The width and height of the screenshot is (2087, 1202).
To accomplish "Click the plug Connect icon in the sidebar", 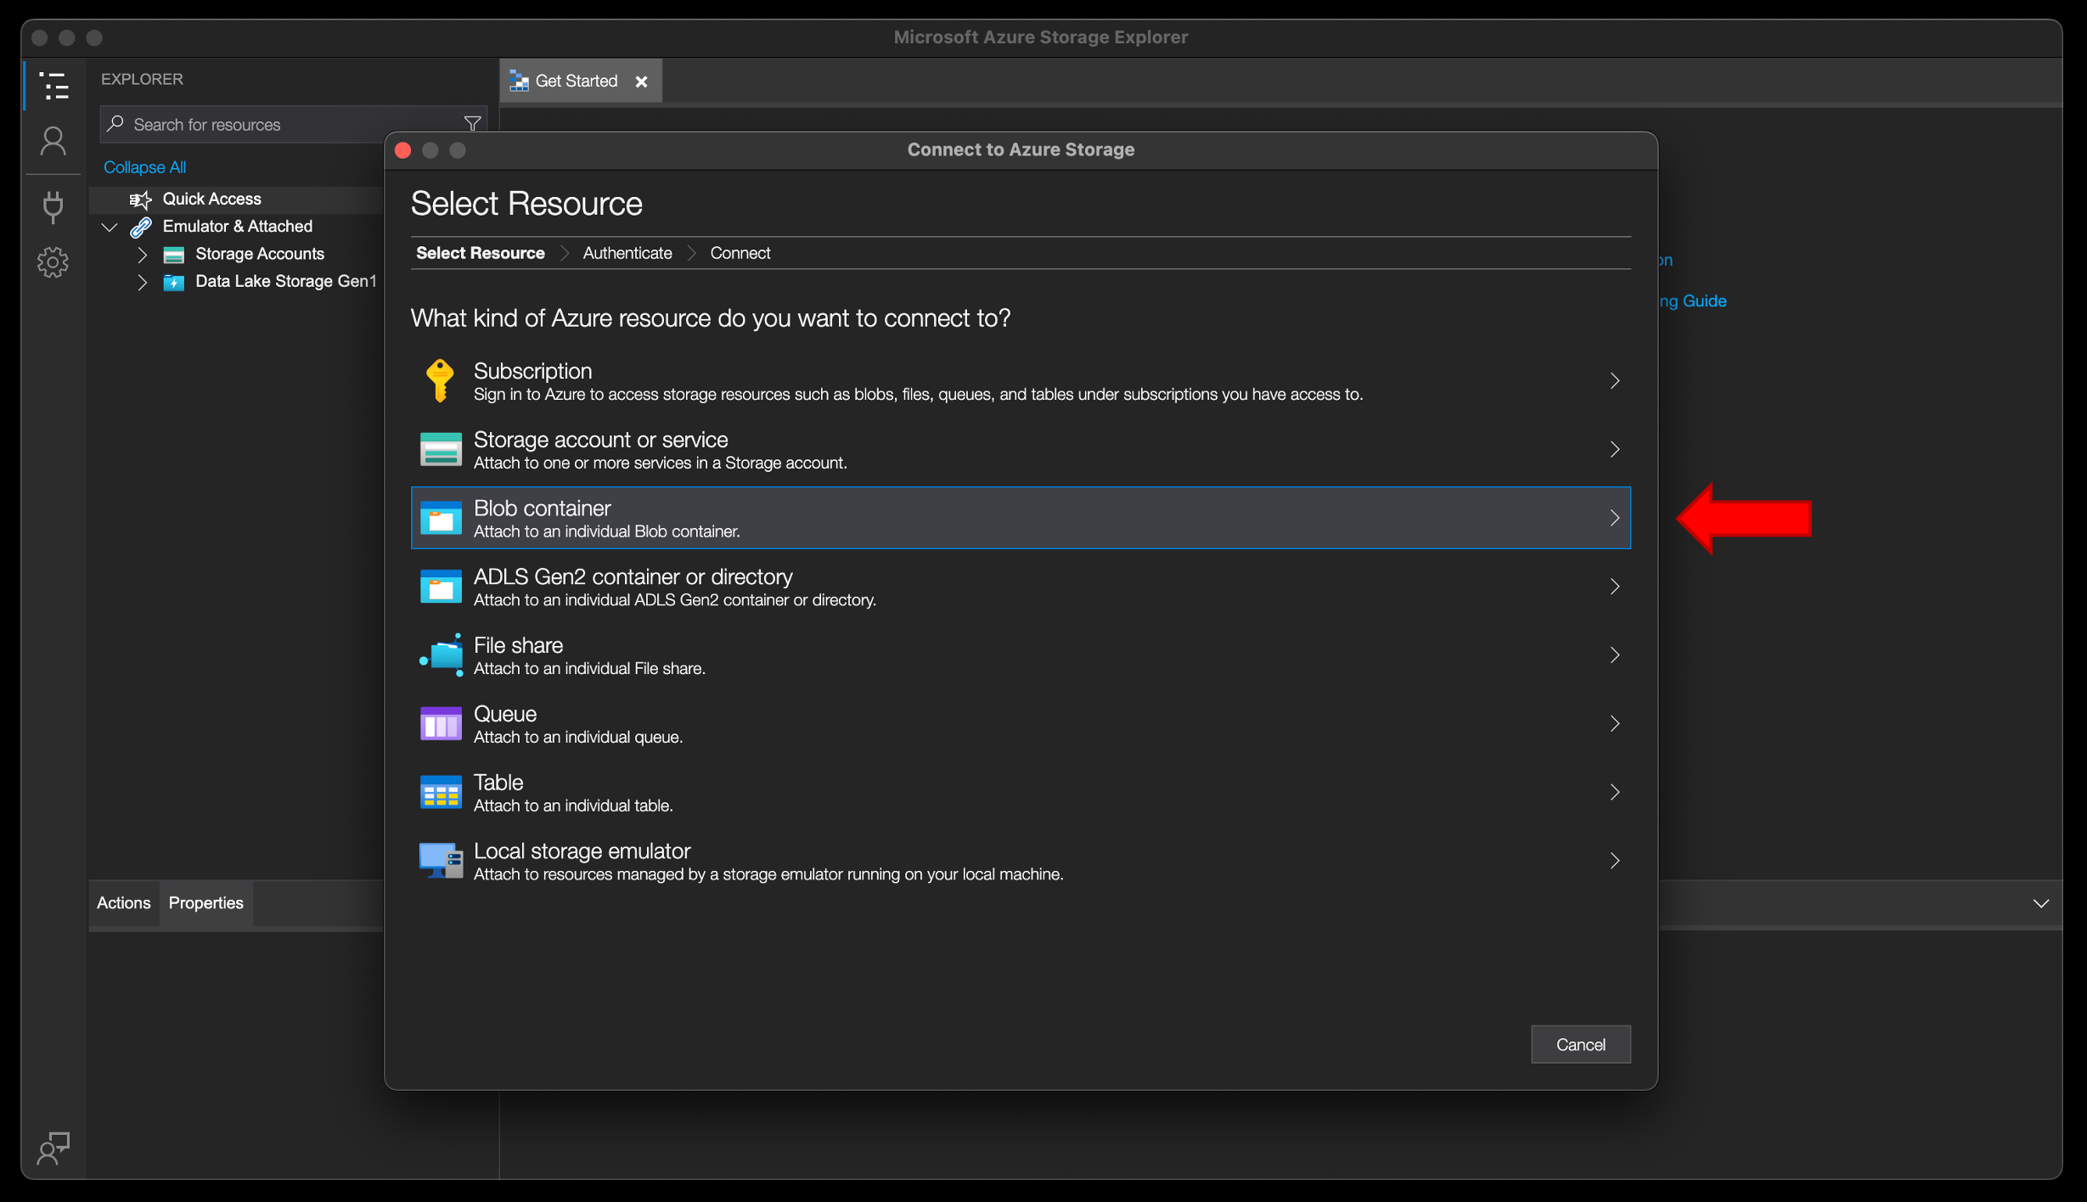I will pos(53,207).
